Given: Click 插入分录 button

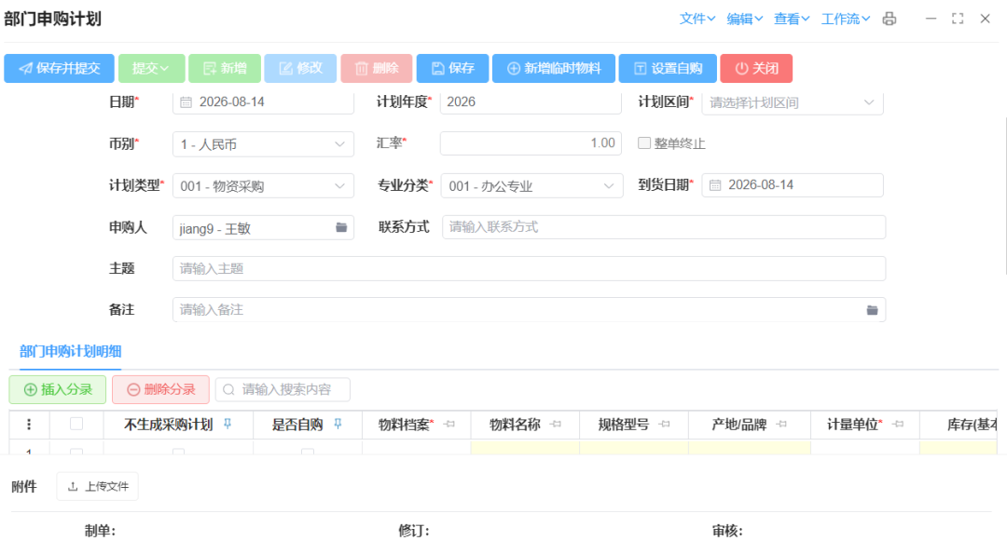Looking at the screenshot, I should point(58,390).
